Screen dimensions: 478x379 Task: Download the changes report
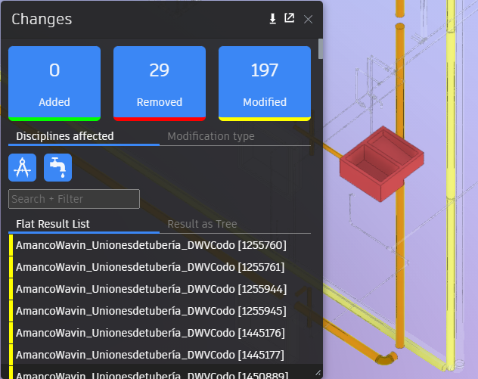click(x=272, y=19)
